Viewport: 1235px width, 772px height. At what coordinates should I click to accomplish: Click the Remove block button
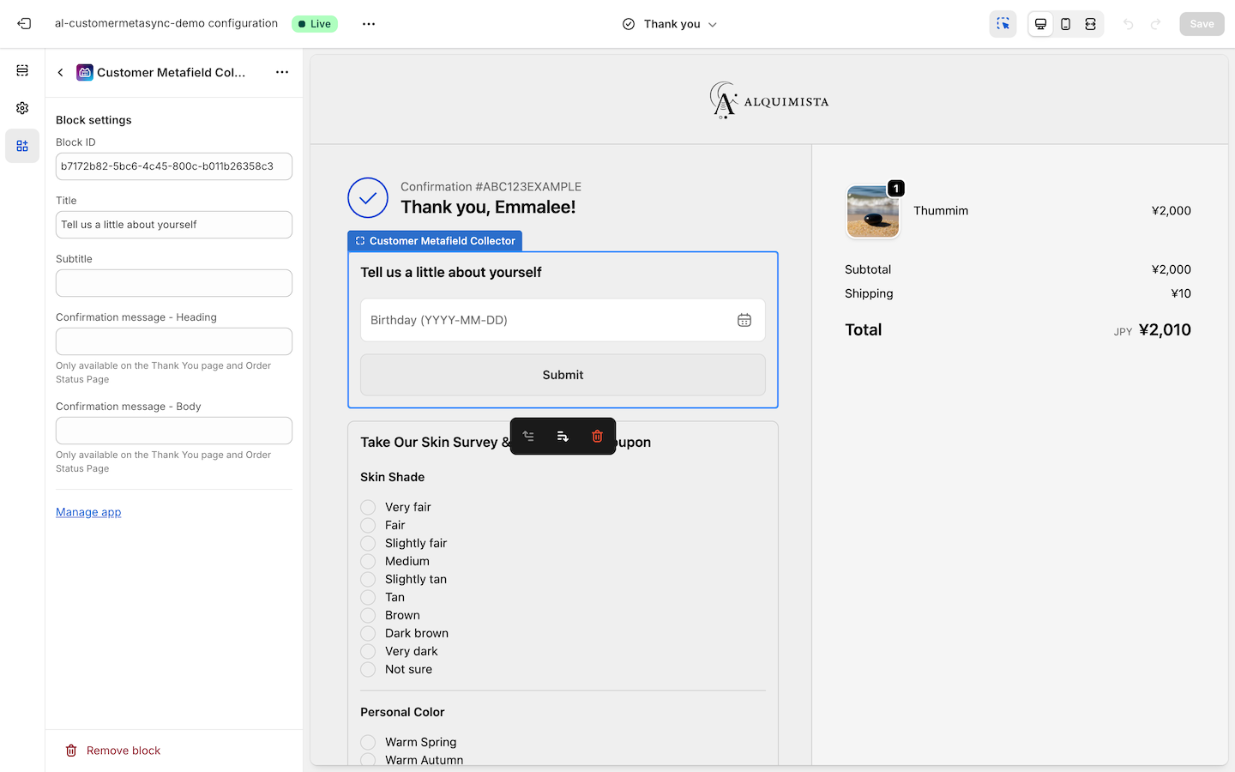[x=112, y=750]
